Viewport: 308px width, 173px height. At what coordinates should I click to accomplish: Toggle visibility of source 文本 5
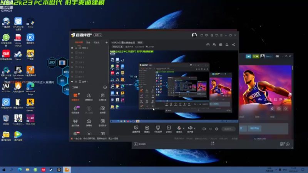coord(72,53)
